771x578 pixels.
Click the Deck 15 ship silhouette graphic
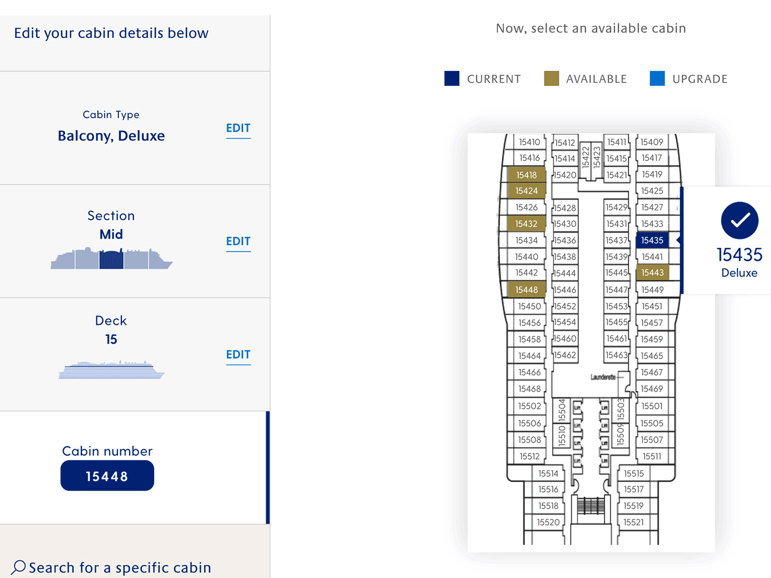111,370
